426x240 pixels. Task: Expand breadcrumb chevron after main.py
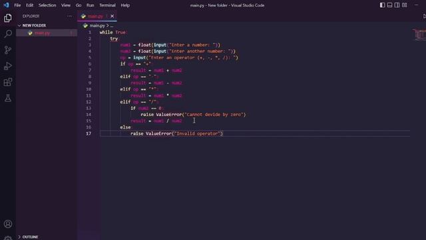[108, 25]
